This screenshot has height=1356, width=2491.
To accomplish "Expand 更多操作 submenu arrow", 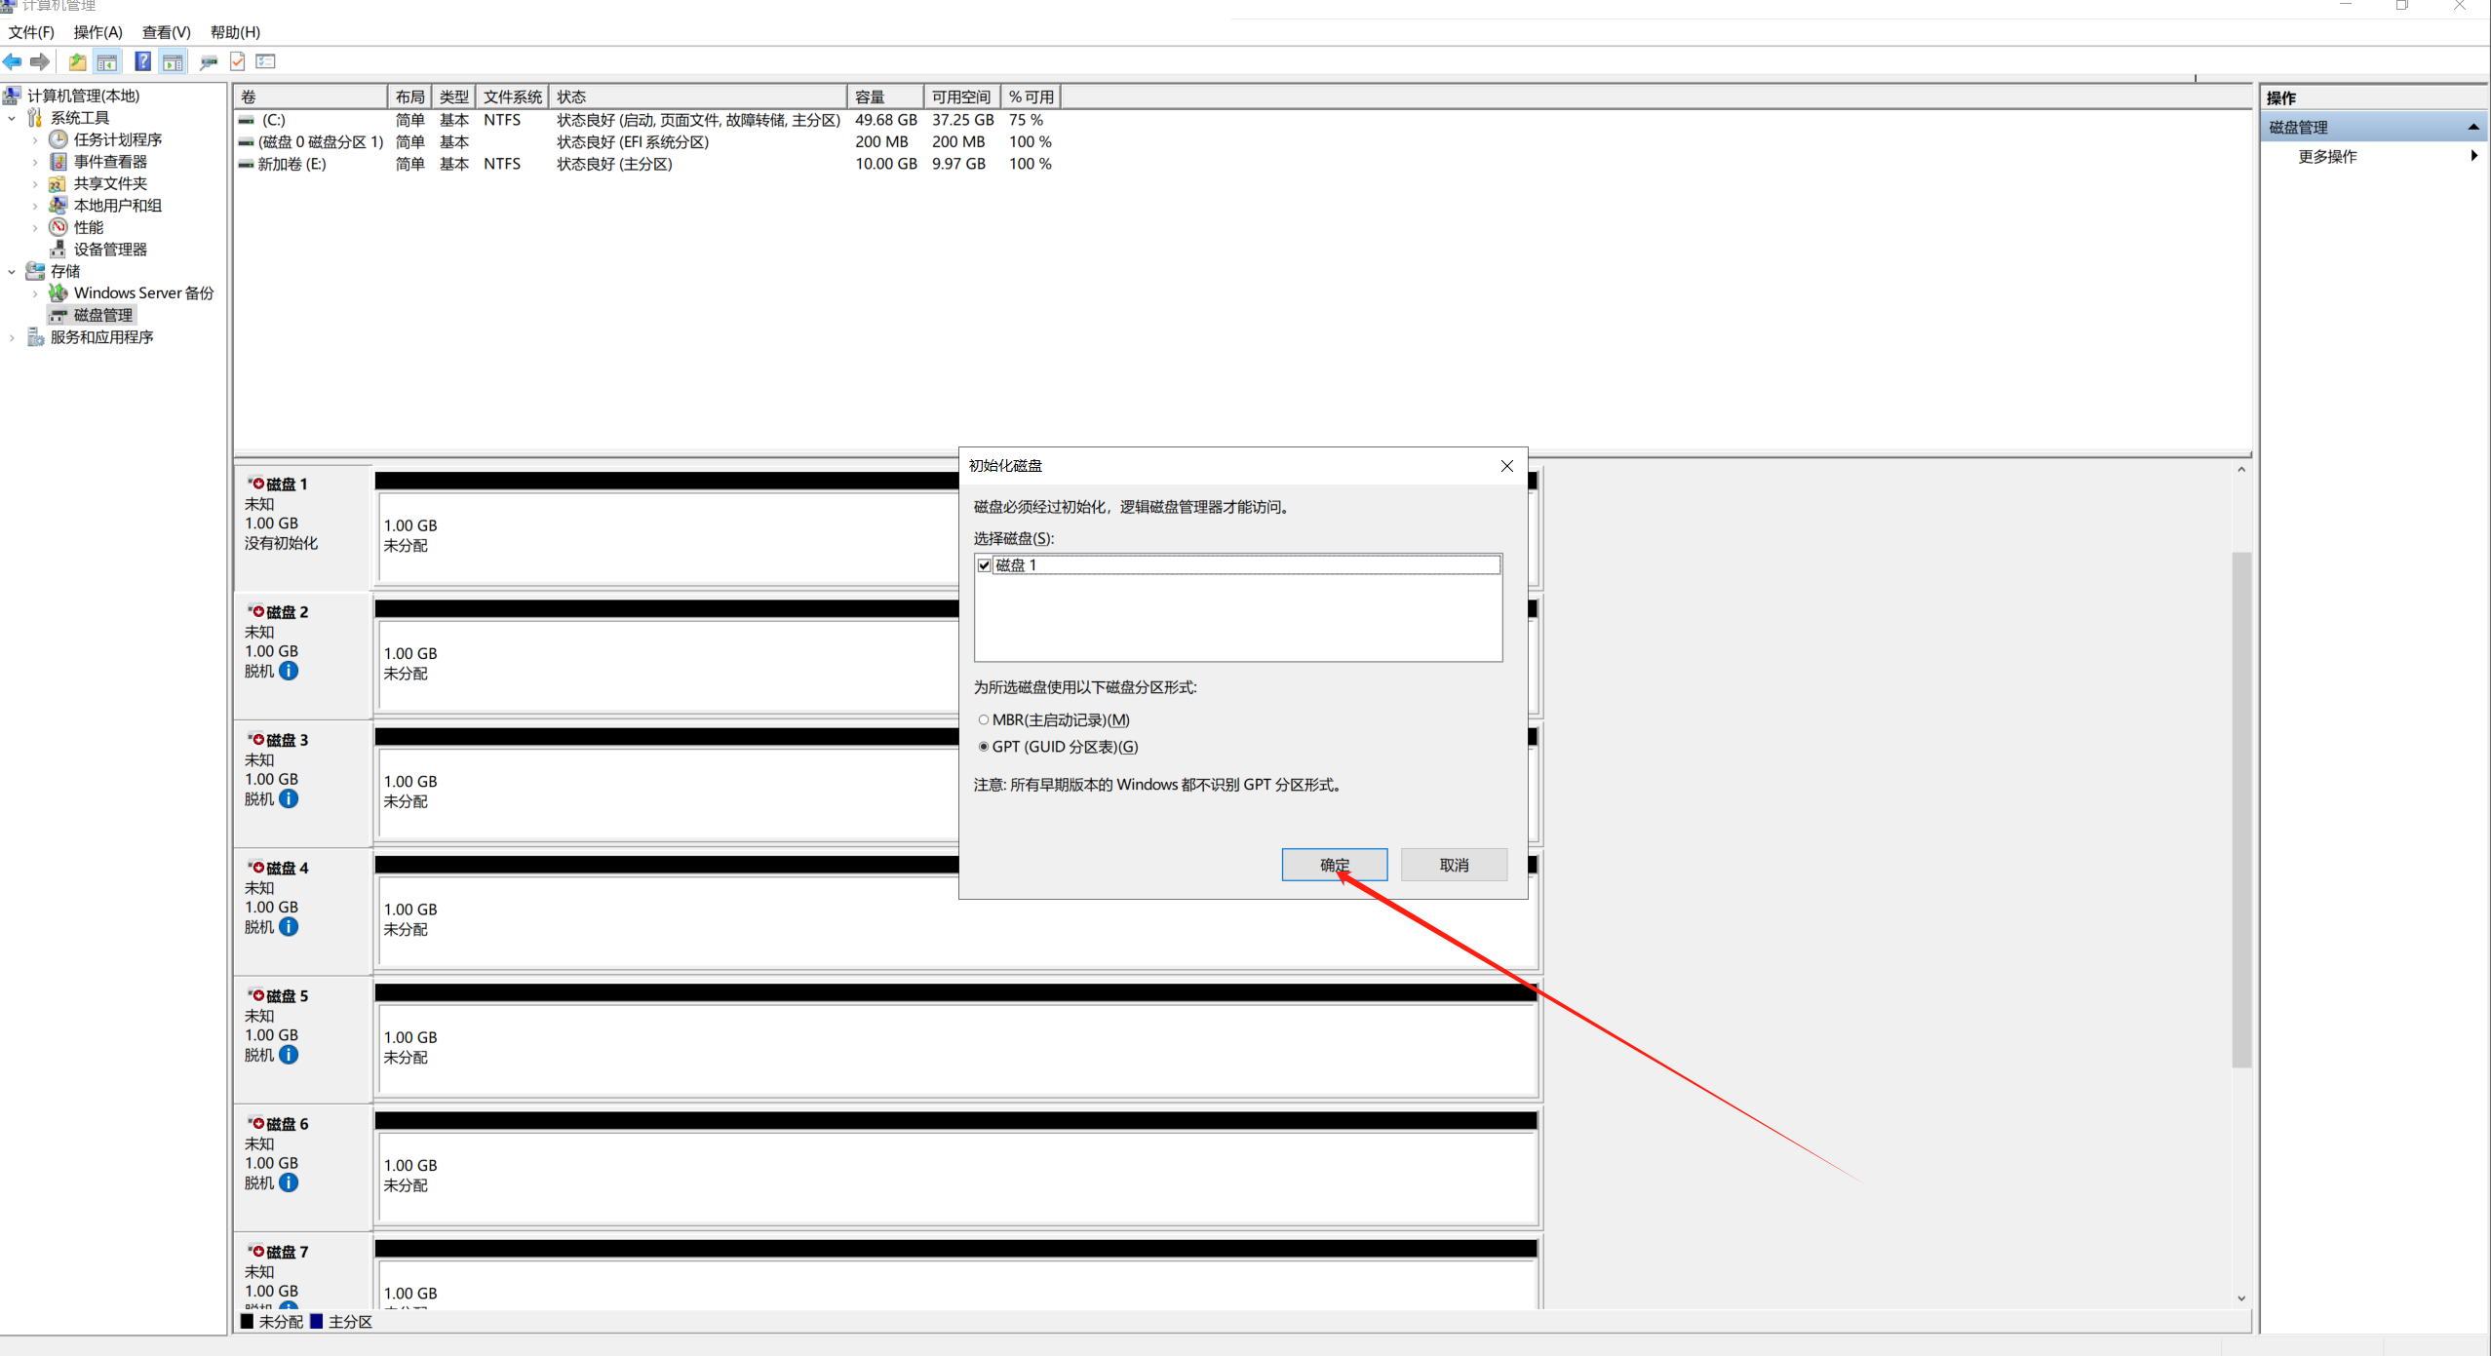I will [x=2472, y=156].
